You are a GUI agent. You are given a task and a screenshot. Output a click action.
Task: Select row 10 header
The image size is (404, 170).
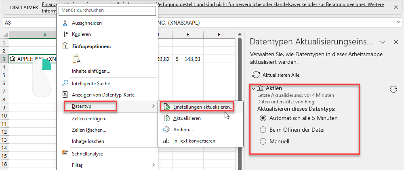4,115
